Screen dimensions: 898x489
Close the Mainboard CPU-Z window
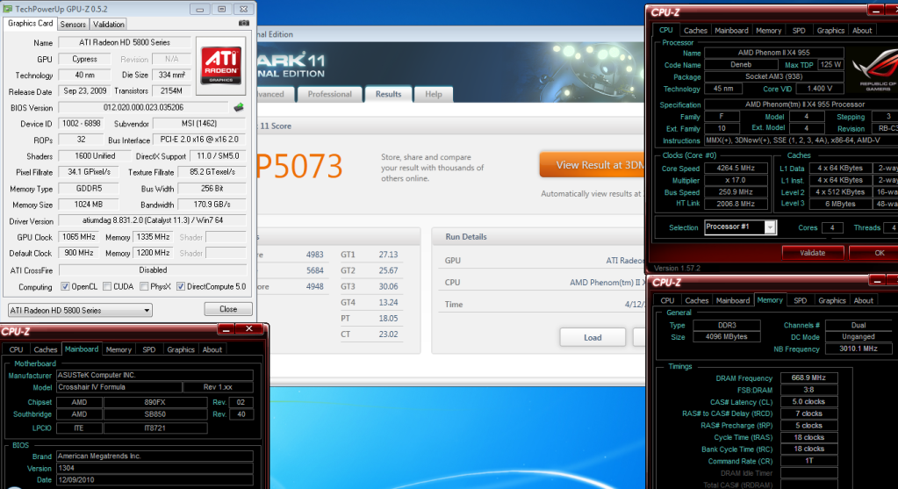(248, 329)
